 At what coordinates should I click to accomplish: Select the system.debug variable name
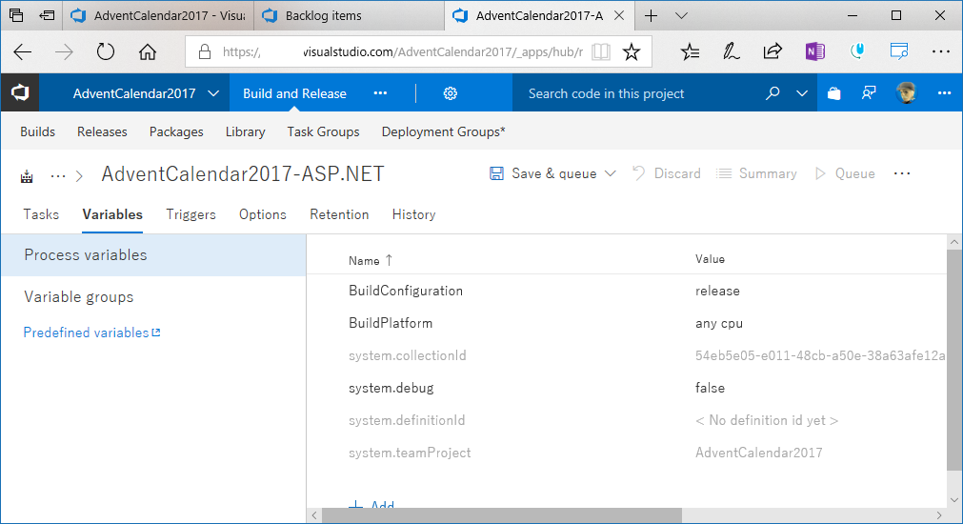pyautogui.click(x=391, y=389)
